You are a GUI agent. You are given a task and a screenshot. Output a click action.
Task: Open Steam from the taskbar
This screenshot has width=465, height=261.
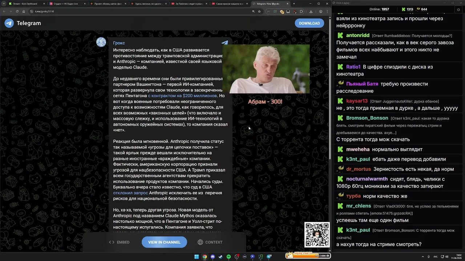(221, 257)
